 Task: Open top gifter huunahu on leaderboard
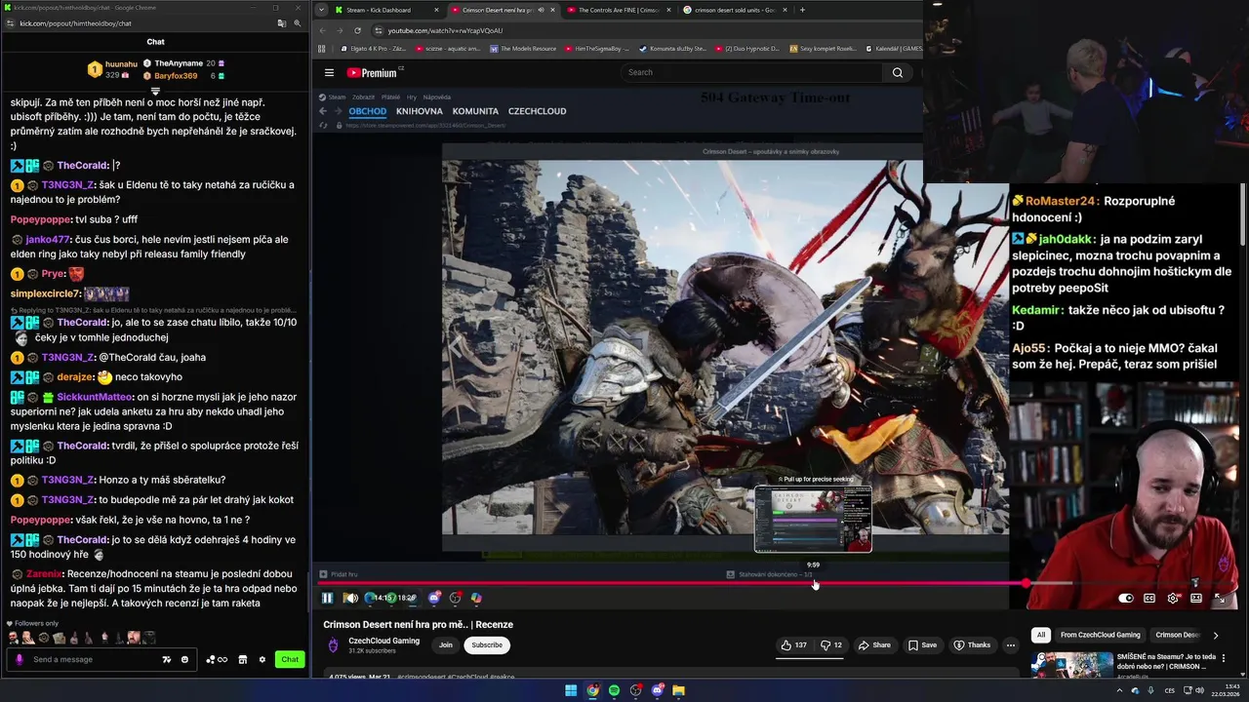(122, 63)
